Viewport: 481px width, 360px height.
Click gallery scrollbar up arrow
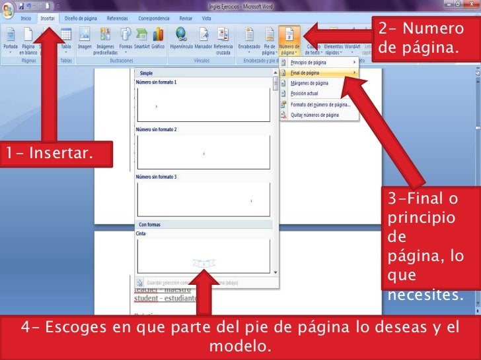[x=276, y=73]
